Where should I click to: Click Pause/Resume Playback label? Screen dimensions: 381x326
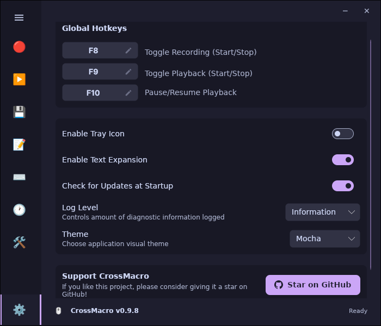[x=190, y=92]
